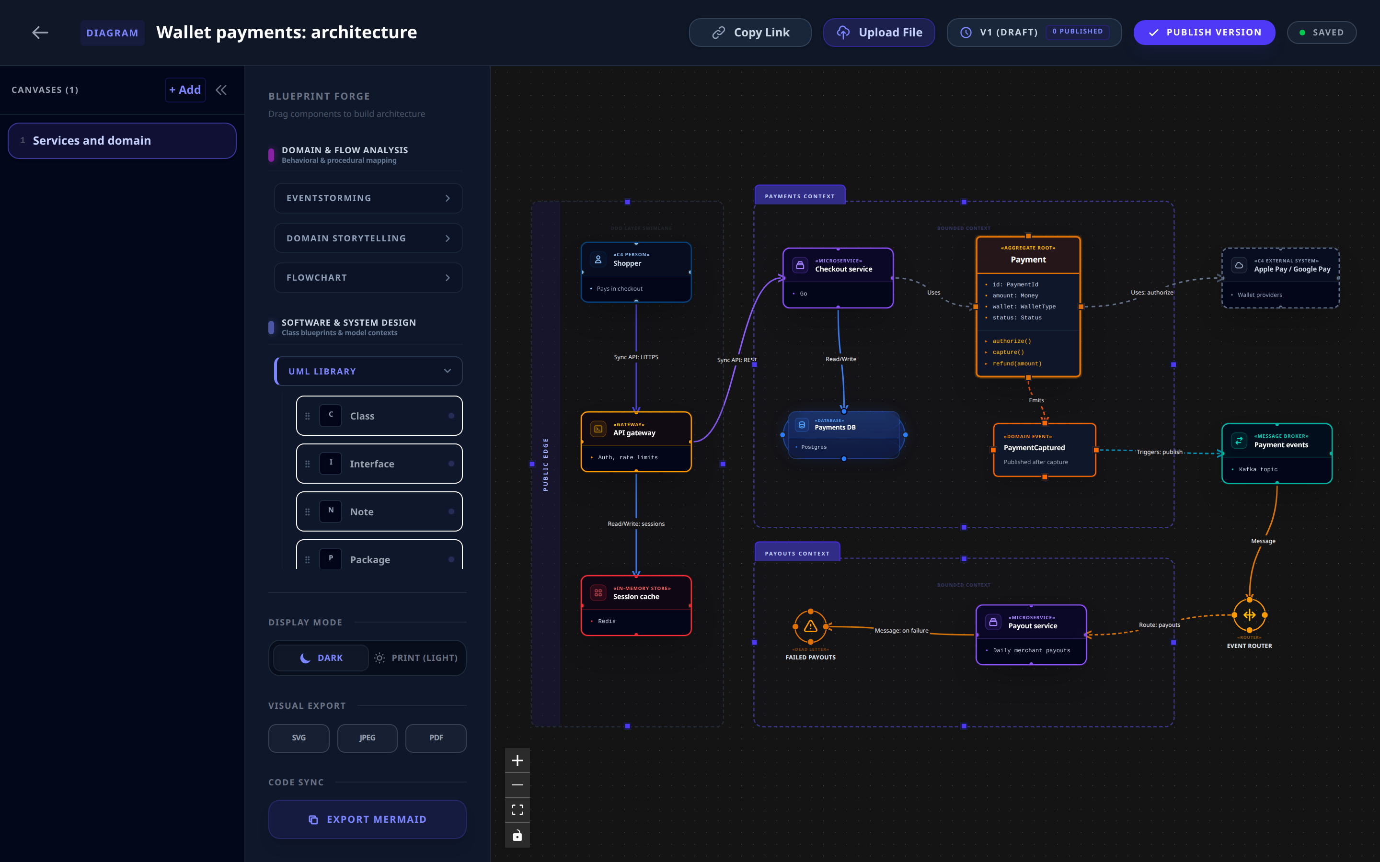
Task: Click the Payment aggregate root node
Action: tap(1028, 306)
